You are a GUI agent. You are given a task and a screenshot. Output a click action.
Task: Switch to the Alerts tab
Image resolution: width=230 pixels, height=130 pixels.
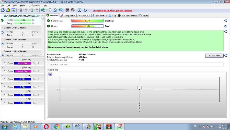(144, 16)
